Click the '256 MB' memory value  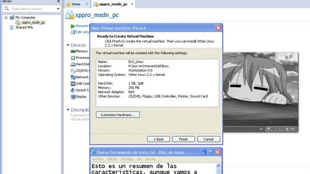pos(134,87)
